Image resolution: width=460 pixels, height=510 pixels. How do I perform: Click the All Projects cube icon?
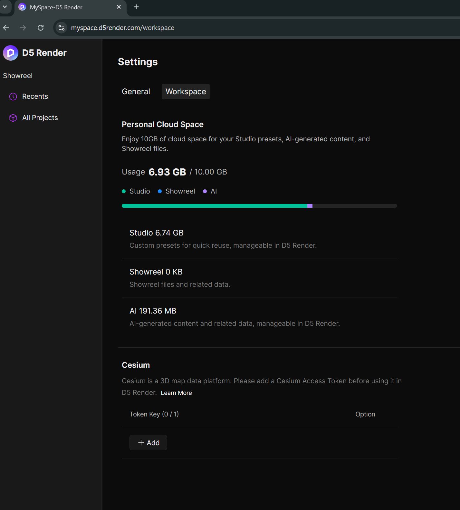(13, 118)
